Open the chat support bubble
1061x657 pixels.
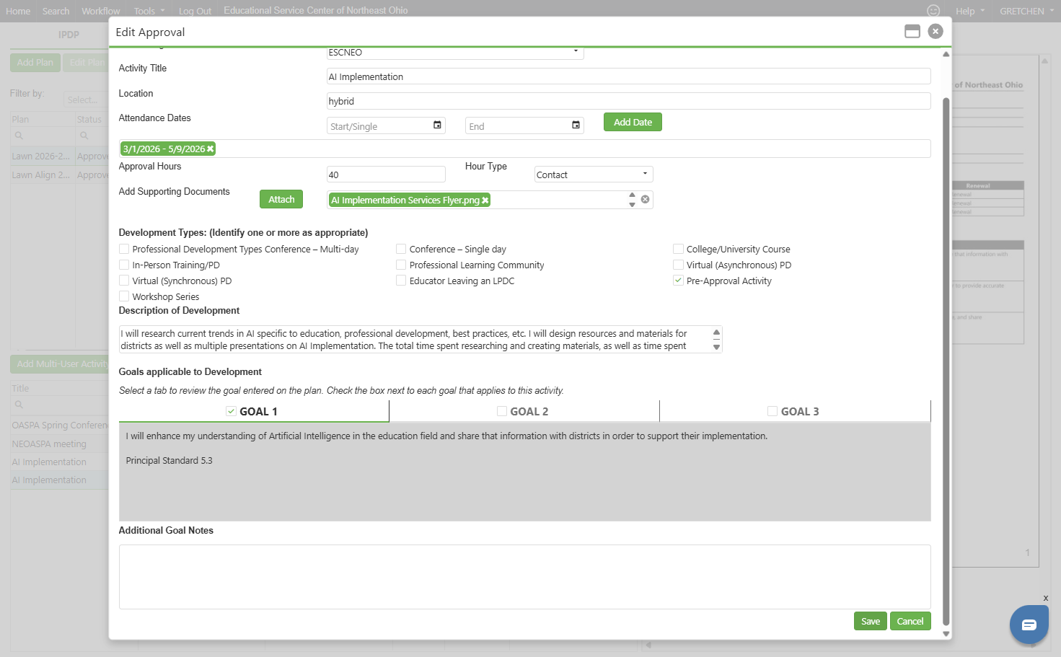tap(1029, 625)
